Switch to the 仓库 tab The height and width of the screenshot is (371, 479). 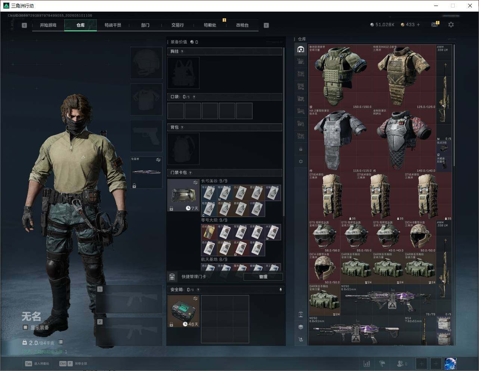pyautogui.click(x=81, y=25)
